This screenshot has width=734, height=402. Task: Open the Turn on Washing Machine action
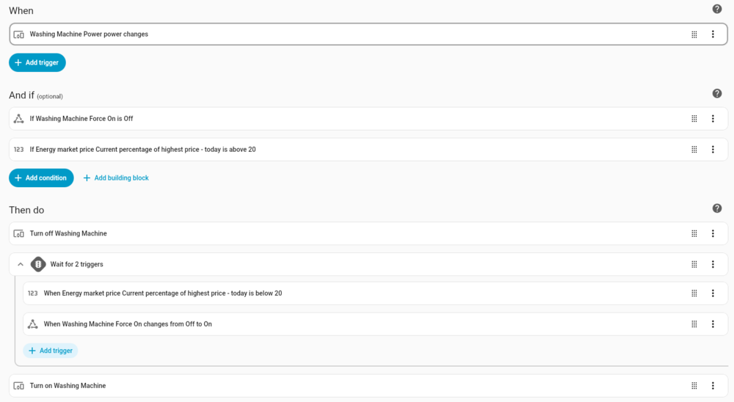point(68,386)
